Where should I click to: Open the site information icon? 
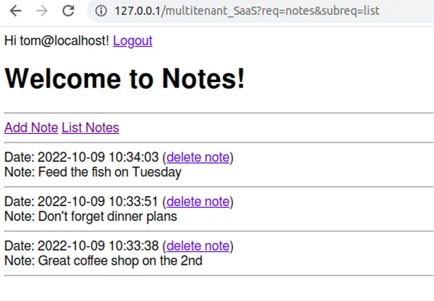[101, 10]
